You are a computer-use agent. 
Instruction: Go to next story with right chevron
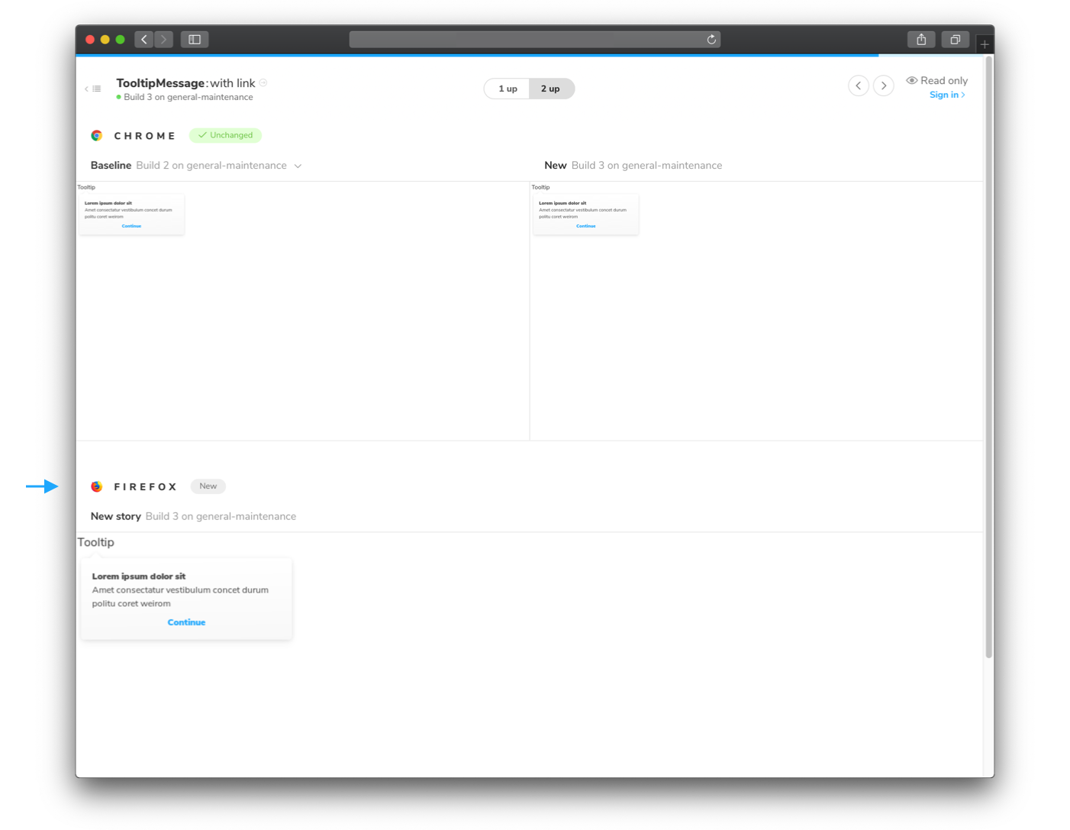tap(884, 86)
